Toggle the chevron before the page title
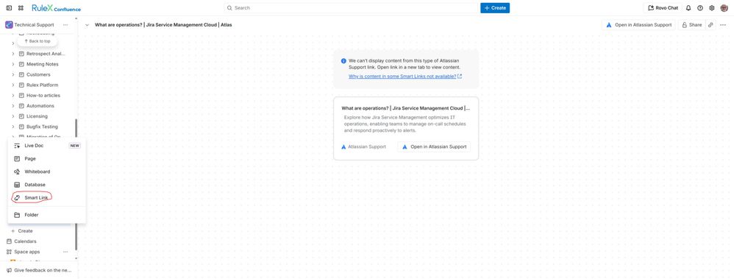This screenshot has width=734, height=279. pyautogui.click(x=87, y=25)
